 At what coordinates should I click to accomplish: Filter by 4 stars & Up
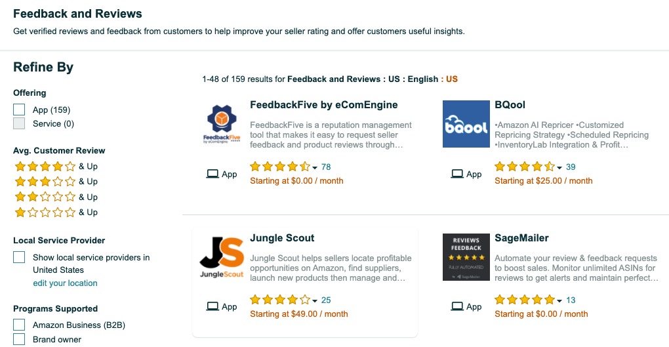[x=56, y=167]
